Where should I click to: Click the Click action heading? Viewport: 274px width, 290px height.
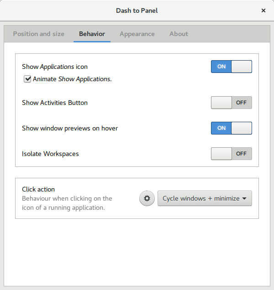[38, 189]
